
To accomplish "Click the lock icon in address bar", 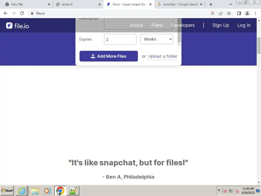I will coord(32,13).
